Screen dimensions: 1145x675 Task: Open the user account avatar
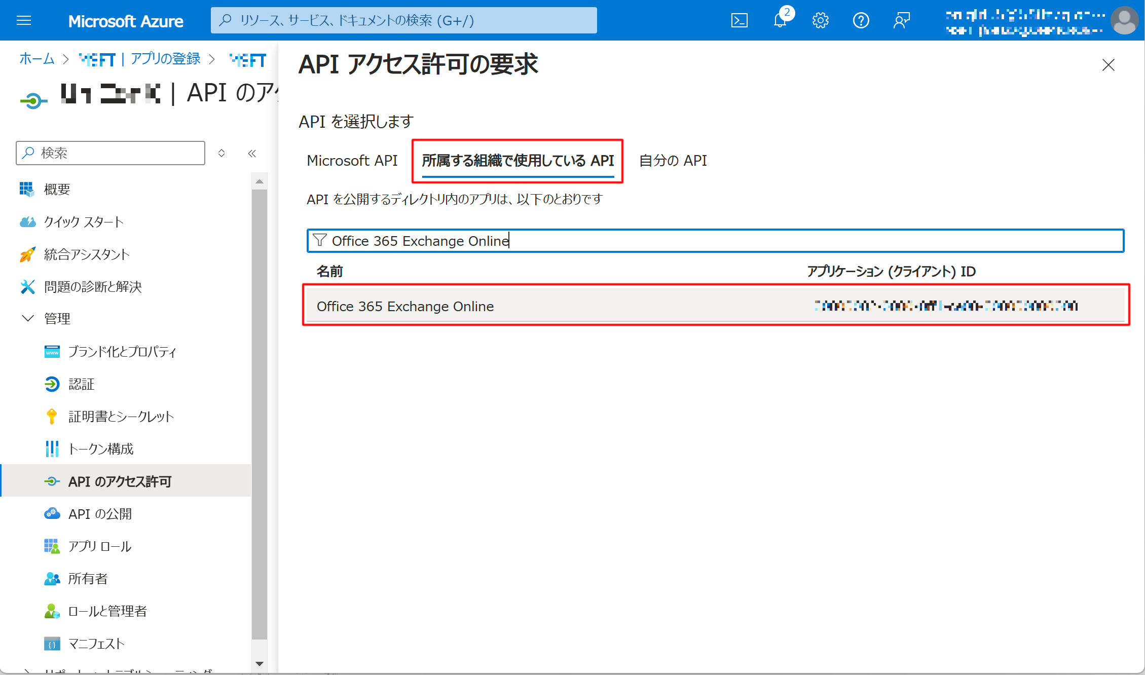(x=1125, y=20)
